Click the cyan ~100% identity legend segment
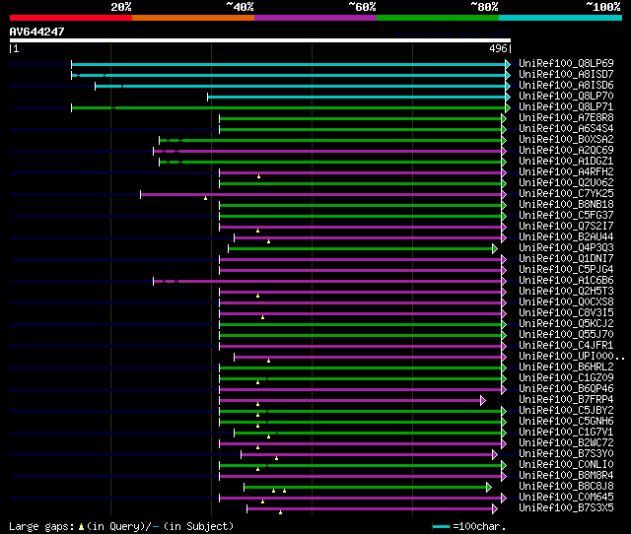This screenshot has height=534, width=631. click(561, 18)
